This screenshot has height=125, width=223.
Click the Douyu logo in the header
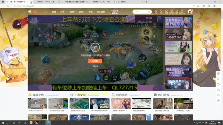32,12
